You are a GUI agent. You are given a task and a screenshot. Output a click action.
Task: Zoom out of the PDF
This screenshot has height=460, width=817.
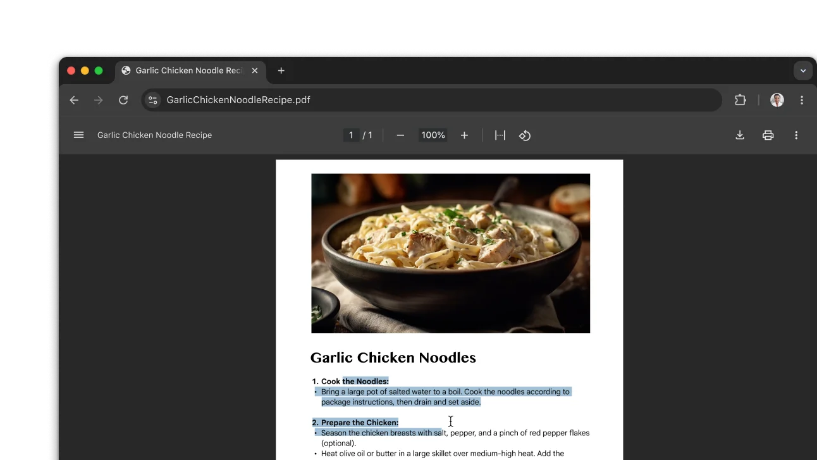400,135
